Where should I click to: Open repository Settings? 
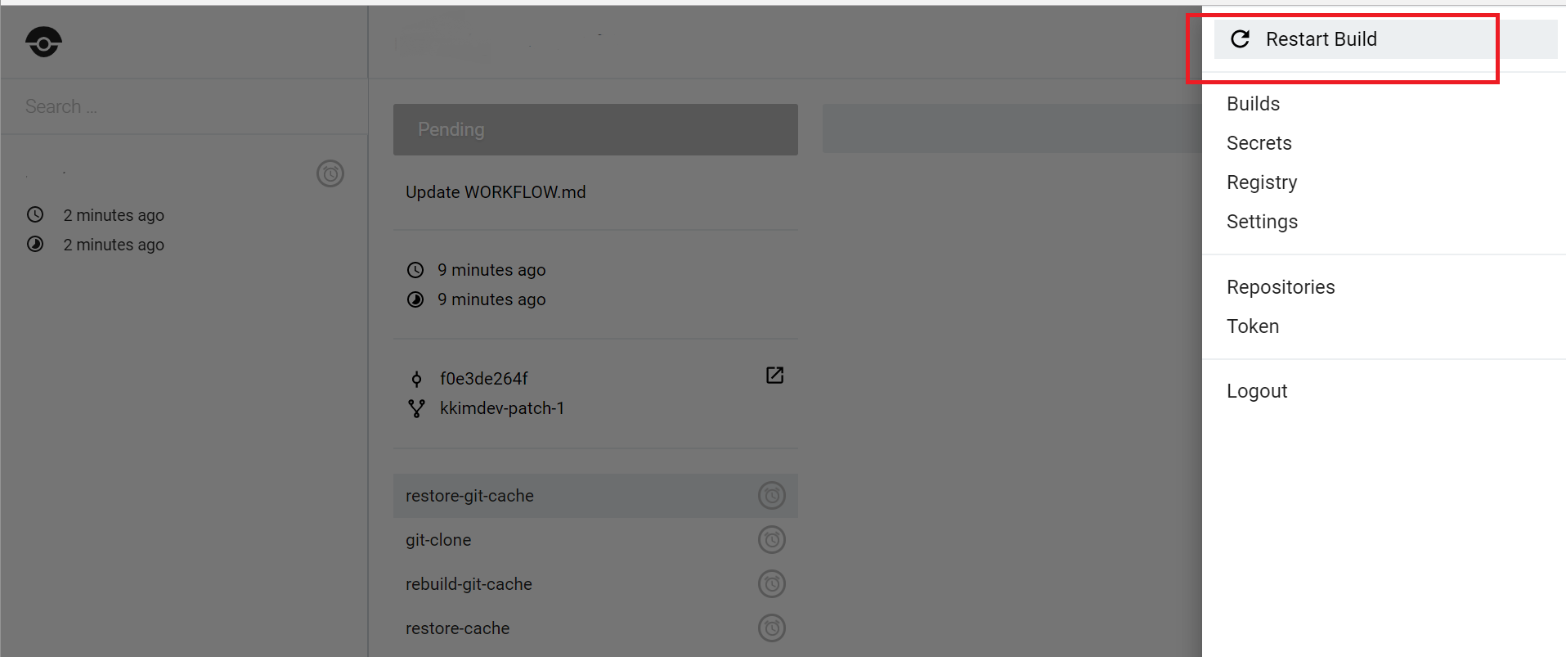click(1262, 222)
